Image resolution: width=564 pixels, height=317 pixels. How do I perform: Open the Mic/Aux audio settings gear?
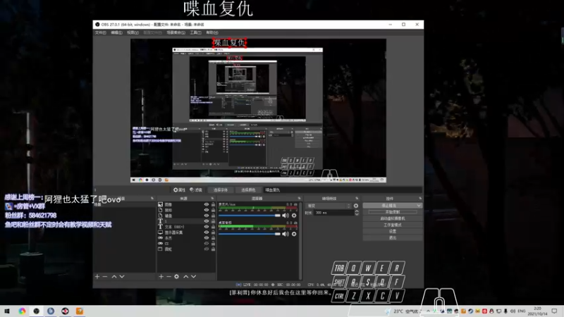coord(294,216)
